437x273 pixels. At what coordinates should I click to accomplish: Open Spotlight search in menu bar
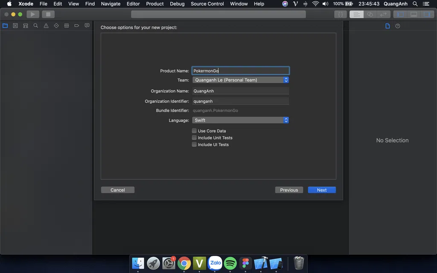coord(415,4)
